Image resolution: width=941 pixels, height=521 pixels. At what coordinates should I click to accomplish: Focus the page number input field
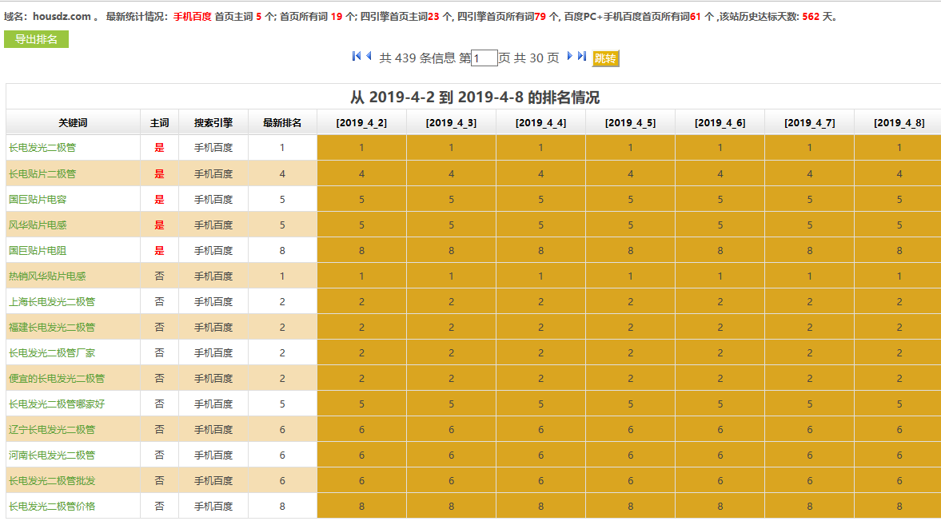pos(484,58)
